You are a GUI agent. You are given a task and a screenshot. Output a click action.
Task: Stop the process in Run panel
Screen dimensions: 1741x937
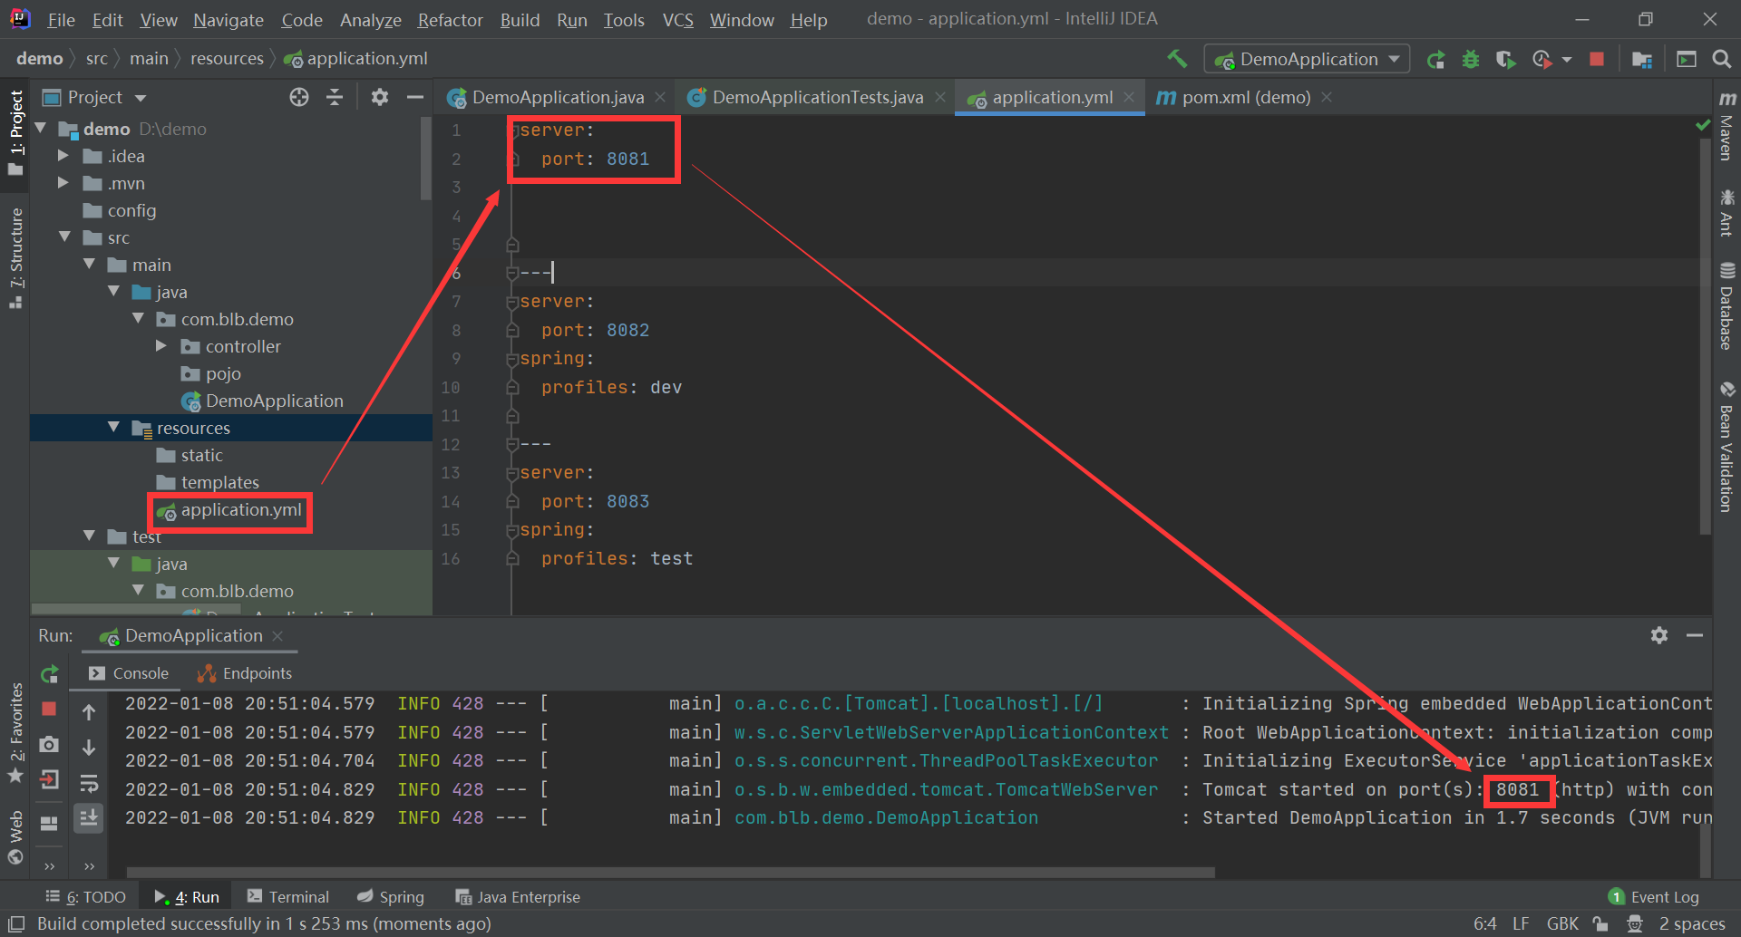coord(49,709)
